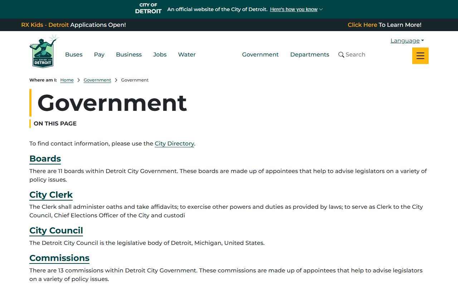
Task: Open the Government navigation menu
Action: click(260, 55)
